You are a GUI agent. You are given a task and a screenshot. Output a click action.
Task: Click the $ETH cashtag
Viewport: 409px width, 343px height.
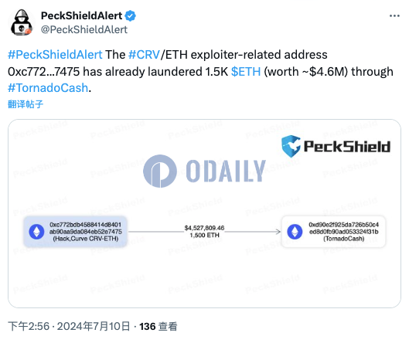pos(246,71)
